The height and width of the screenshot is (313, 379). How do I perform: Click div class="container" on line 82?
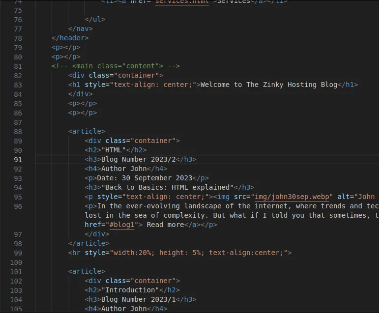tap(116, 75)
